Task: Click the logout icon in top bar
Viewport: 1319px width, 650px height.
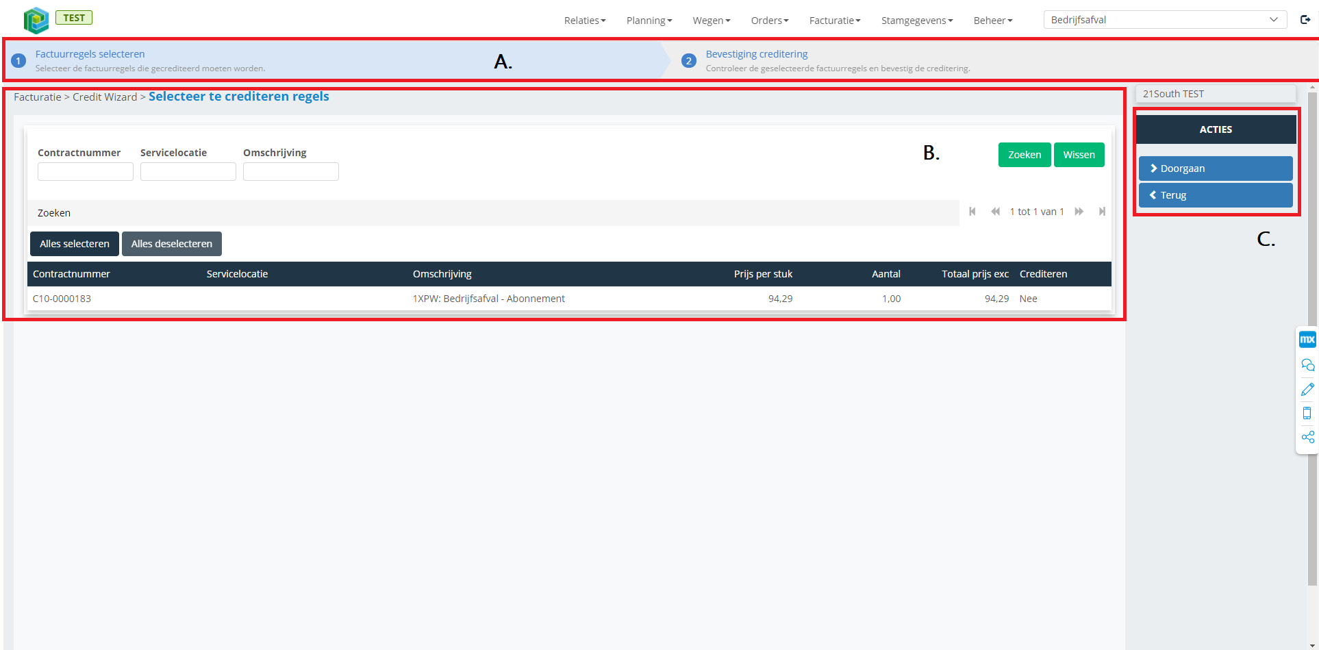Action: pos(1305,20)
